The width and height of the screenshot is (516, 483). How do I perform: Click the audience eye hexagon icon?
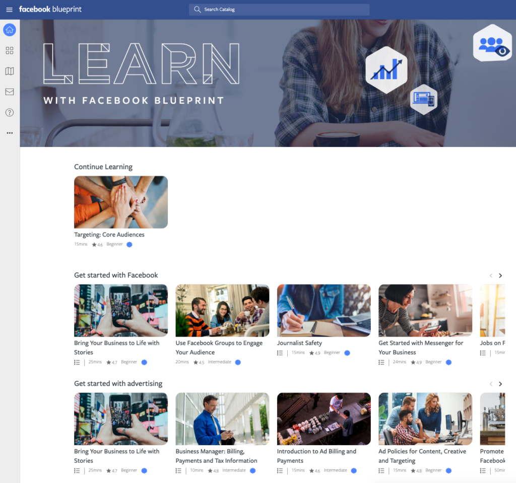[x=493, y=43]
